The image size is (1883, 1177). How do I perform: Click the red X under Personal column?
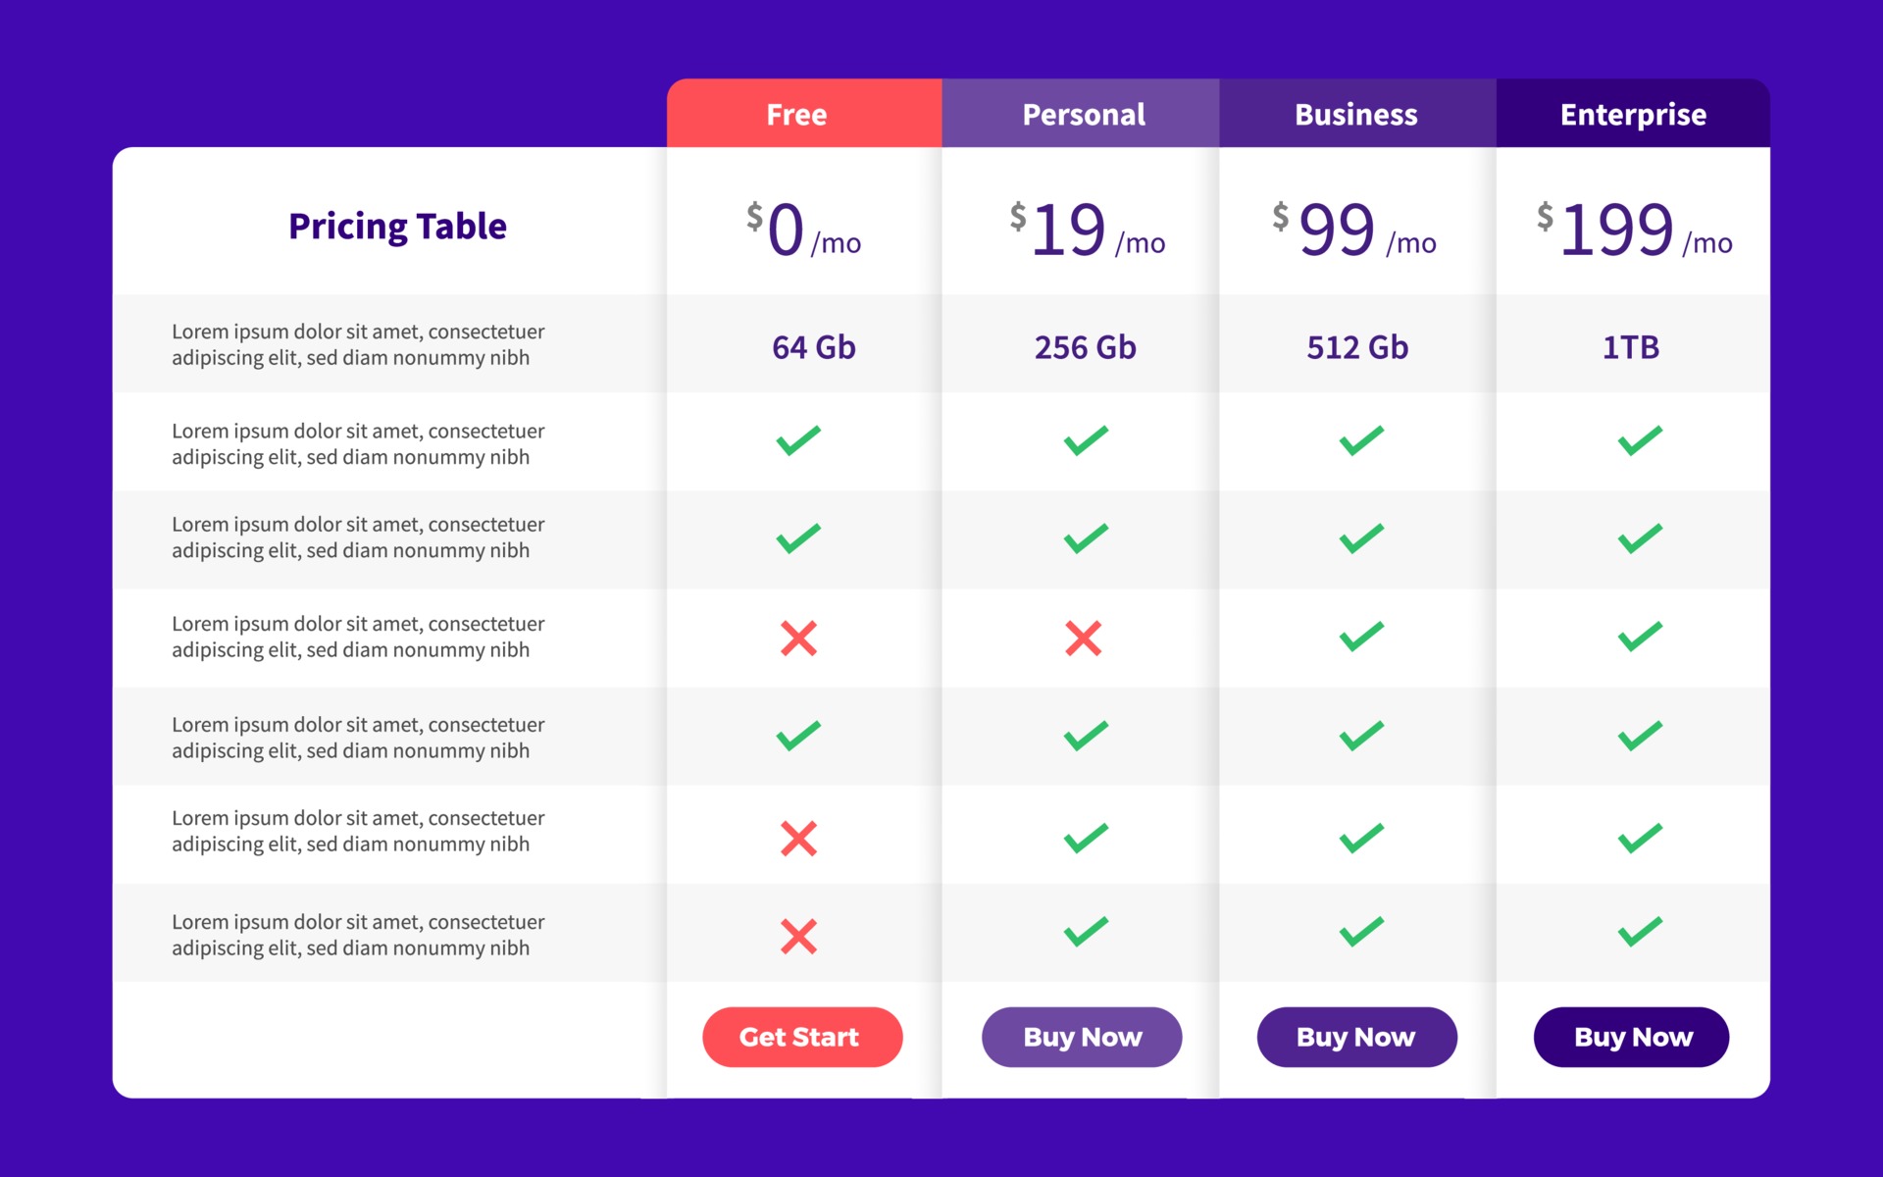click(1083, 639)
